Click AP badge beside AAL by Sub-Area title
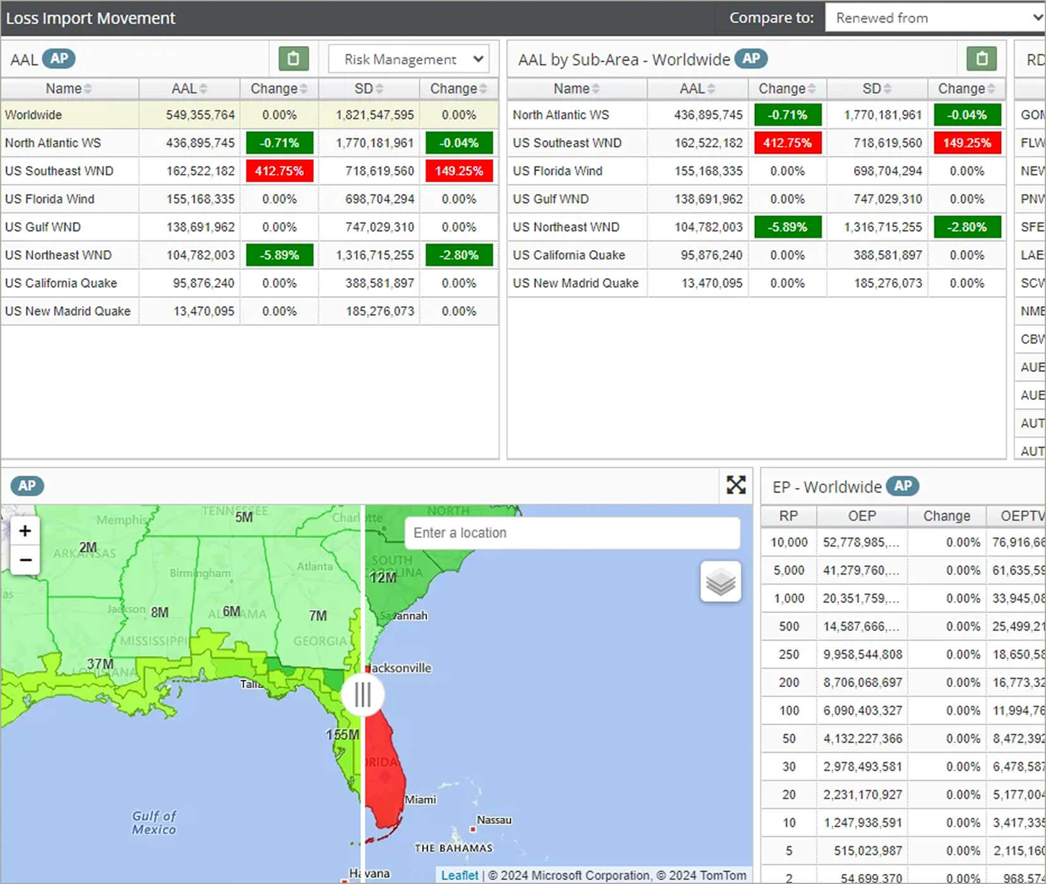This screenshot has width=1046, height=884. (750, 59)
